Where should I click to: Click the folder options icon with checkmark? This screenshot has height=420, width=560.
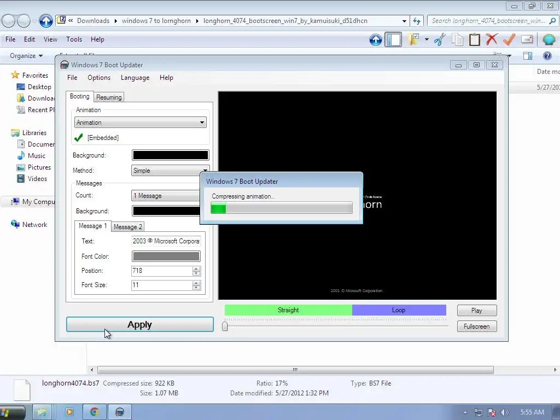[414, 39]
